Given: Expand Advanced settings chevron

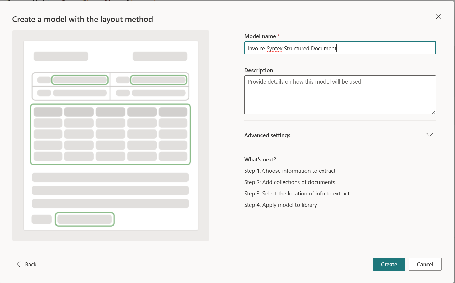Looking at the screenshot, I should tap(429, 135).
